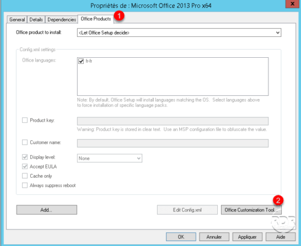
Task: Click the Annuler button
Action: point(214,237)
